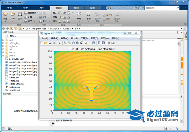Click the print icon in Figure 1 toolbar

tap(54, 43)
